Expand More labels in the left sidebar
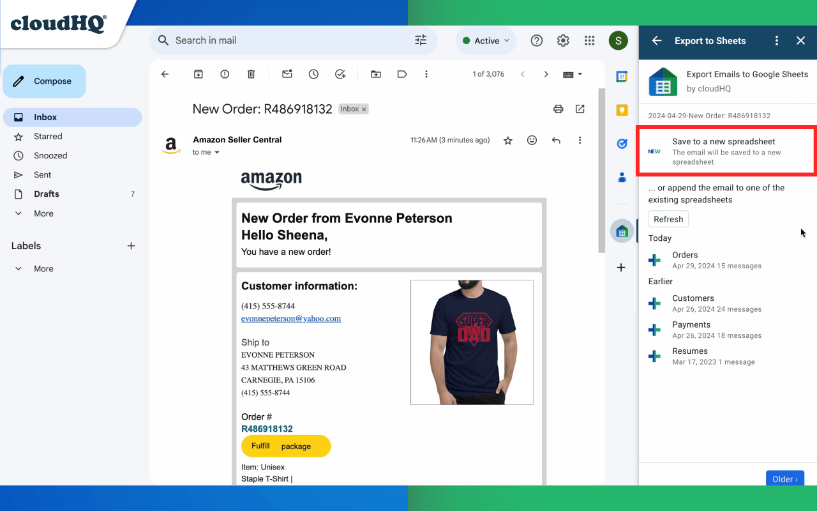 42,268
